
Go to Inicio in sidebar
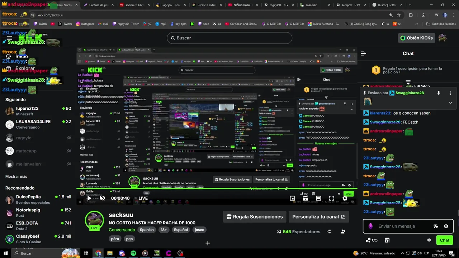[x=22, y=56]
